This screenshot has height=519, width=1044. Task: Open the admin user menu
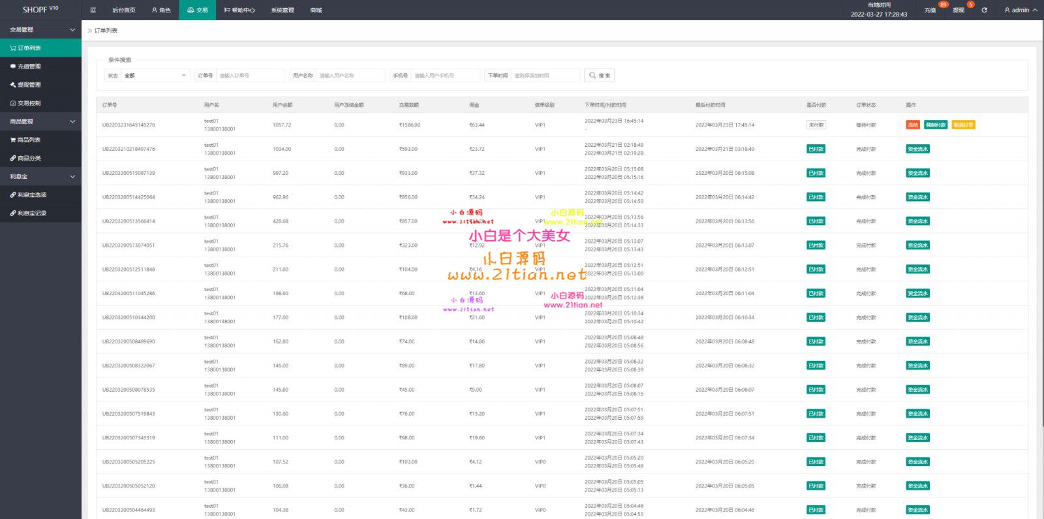[x=1021, y=10]
